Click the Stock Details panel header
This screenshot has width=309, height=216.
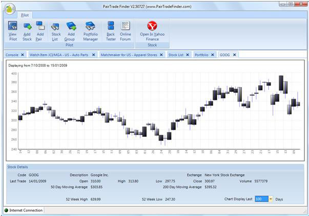(155, 167)
